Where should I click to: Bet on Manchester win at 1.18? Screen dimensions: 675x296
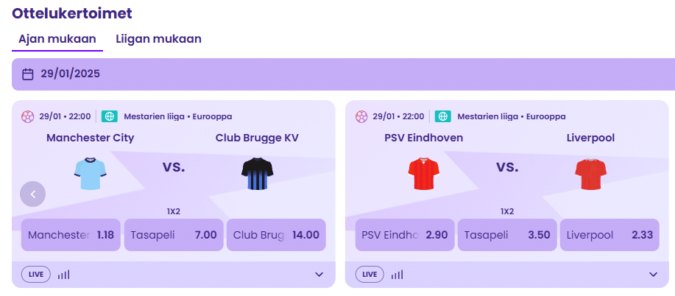tap(71, 235)
